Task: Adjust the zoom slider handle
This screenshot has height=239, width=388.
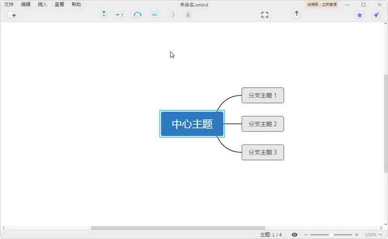Action: point(331,235)
